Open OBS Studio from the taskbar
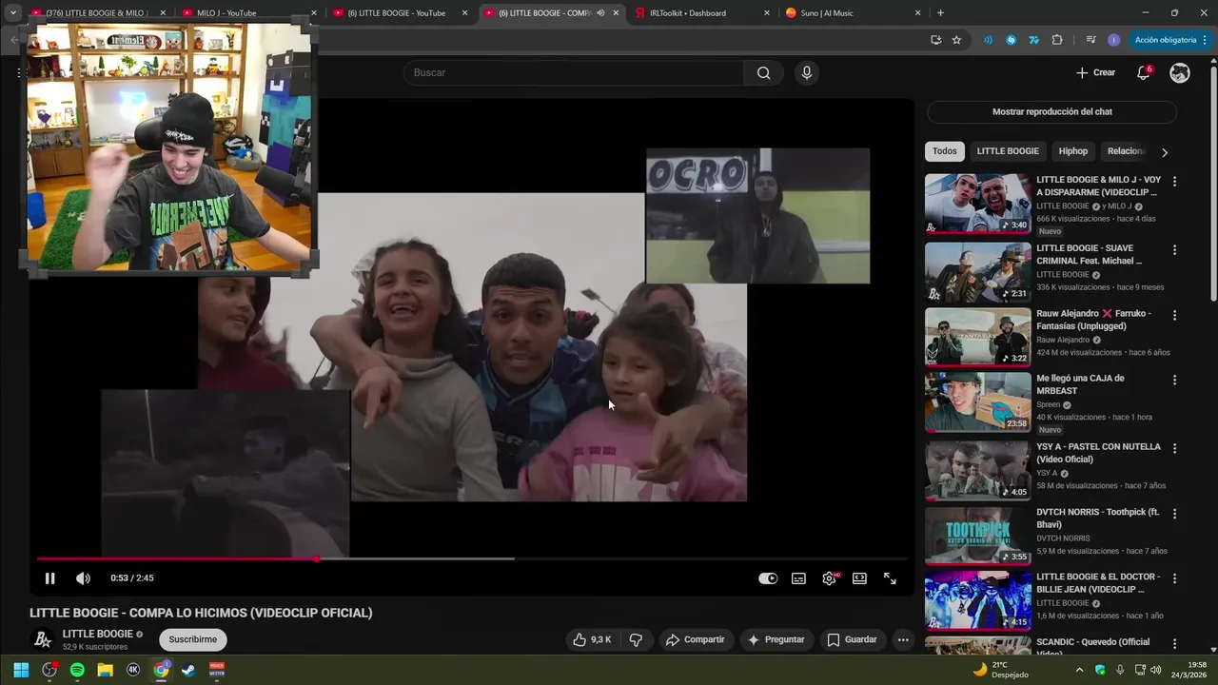The width and height of the screenshot is (1218, 685). 49,670
